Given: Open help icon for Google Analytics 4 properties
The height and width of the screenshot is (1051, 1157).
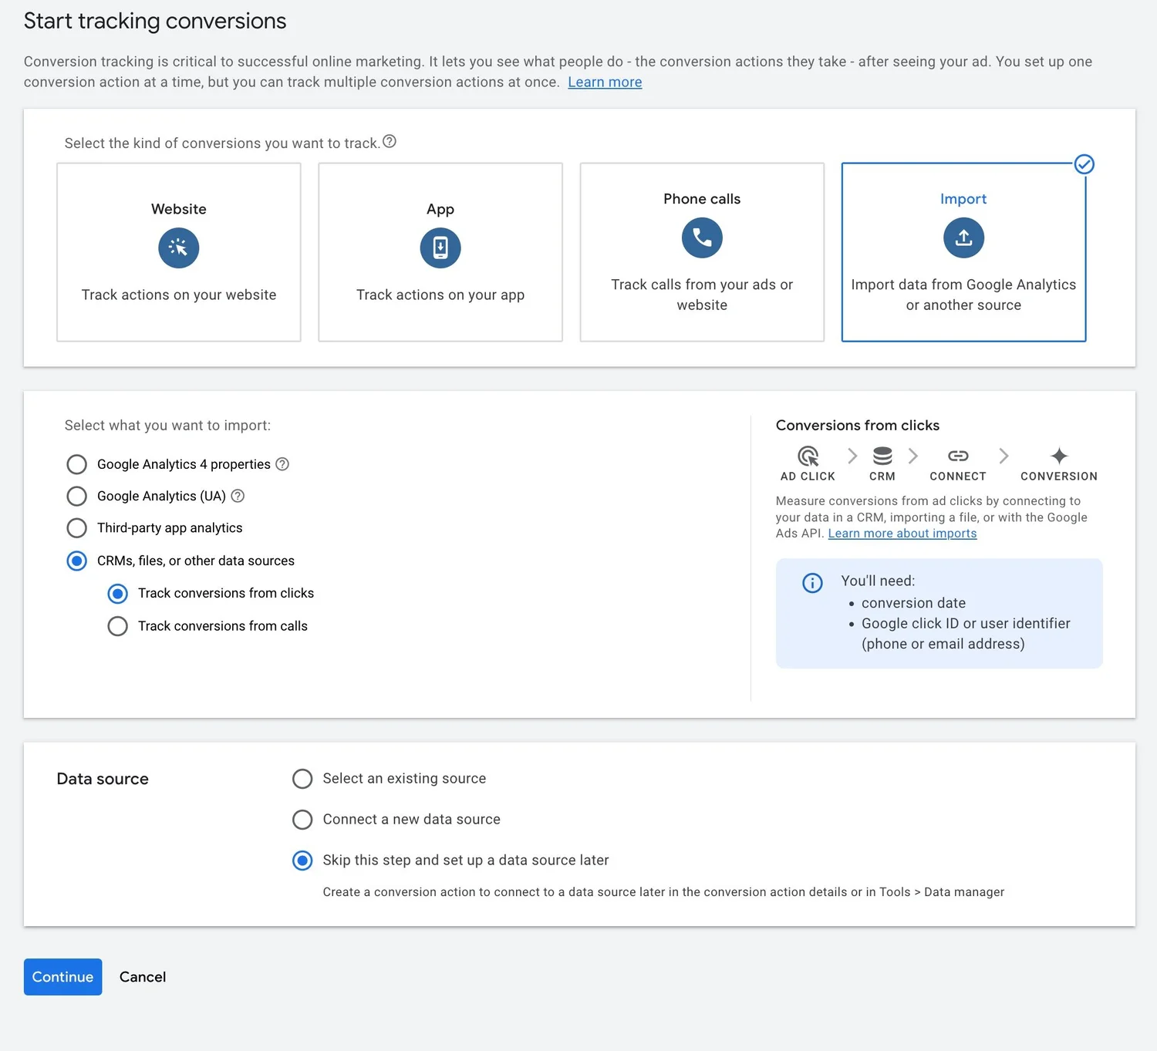Looking at the screenshot, I should (282, 464).
